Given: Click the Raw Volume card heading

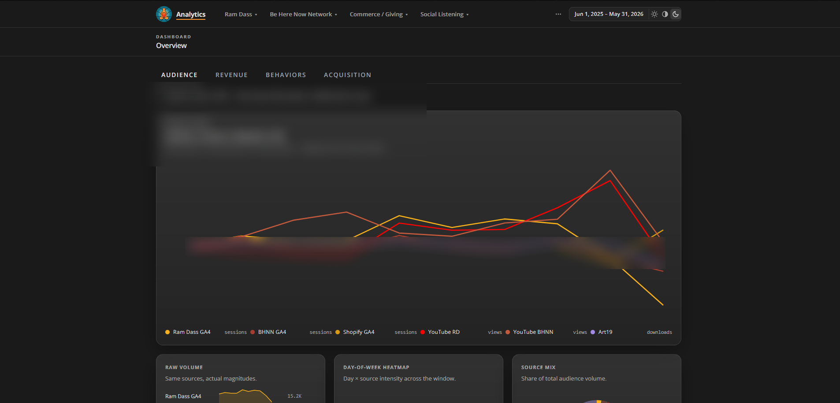Looking at the screenshot, I should [184, 367].
